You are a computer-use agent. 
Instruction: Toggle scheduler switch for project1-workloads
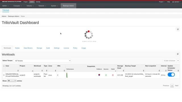pyautogui.click(x=171, y=75)
